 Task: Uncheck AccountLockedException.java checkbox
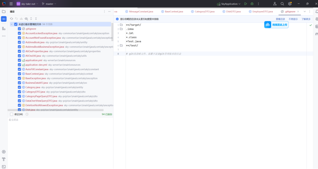click(20, 33)
